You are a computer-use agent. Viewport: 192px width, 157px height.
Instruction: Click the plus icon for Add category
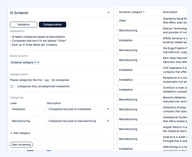point(11,133)
